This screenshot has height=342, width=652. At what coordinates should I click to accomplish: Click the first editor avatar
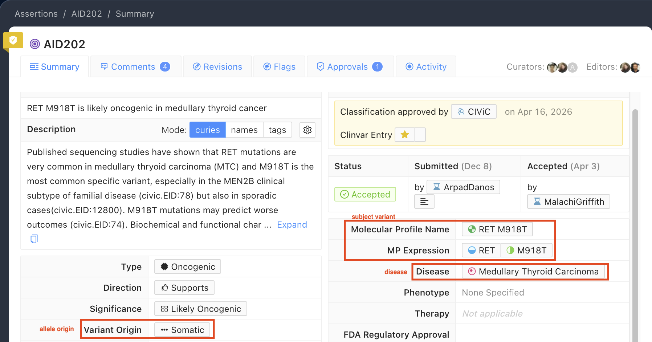625,68
